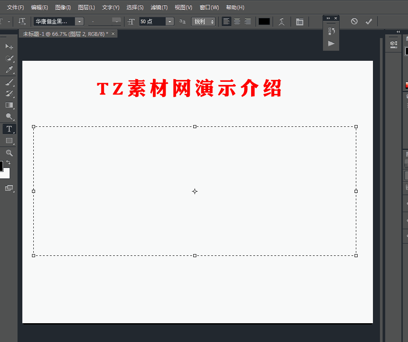
Task: Click the play arrow in floating panel
Action: point(331,43)
